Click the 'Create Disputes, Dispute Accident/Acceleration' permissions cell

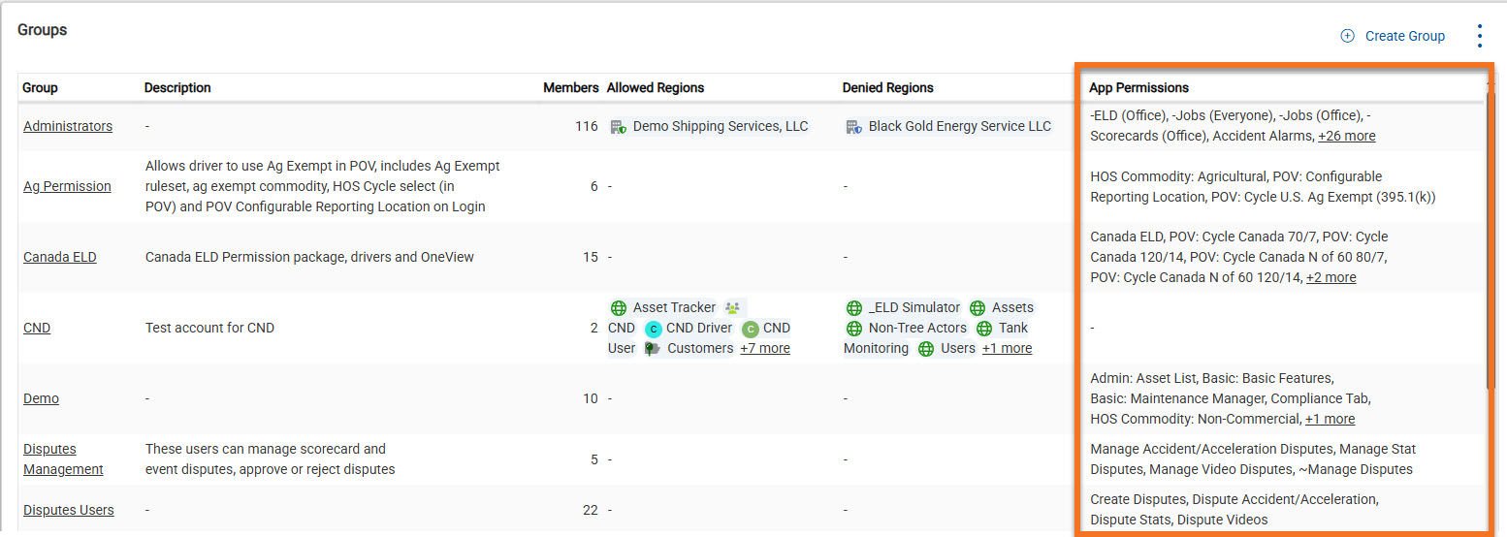[1234, 509]
